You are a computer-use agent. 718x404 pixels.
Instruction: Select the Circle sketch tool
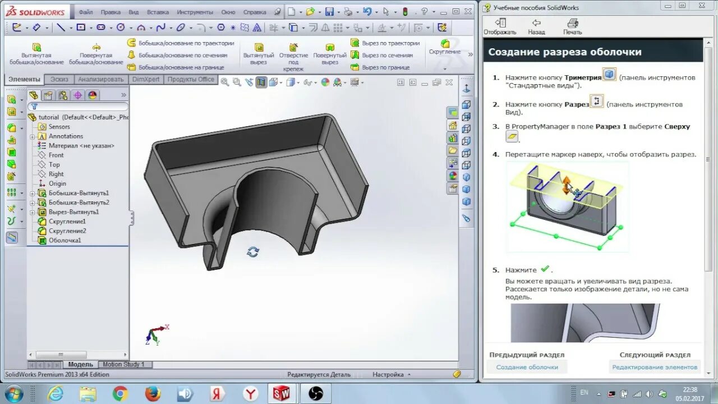pyautogui.click(x=121, y=27)
